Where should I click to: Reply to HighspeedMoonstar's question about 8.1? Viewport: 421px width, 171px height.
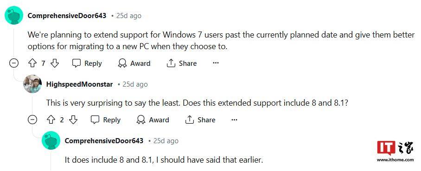point(106,120)
